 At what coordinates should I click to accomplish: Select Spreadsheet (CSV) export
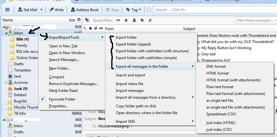point(221,114)
